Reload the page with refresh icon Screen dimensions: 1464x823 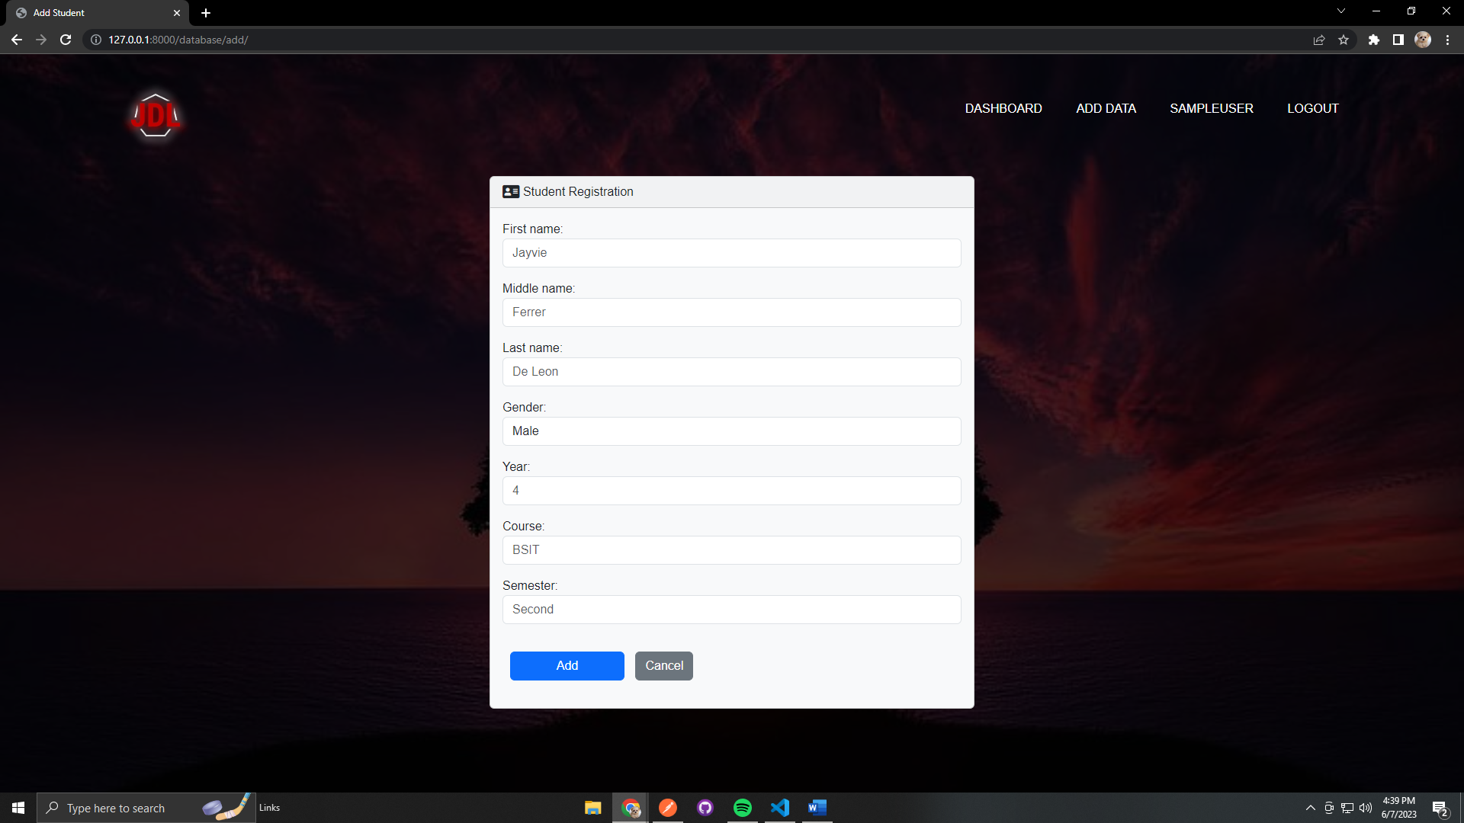pos(66,40)
